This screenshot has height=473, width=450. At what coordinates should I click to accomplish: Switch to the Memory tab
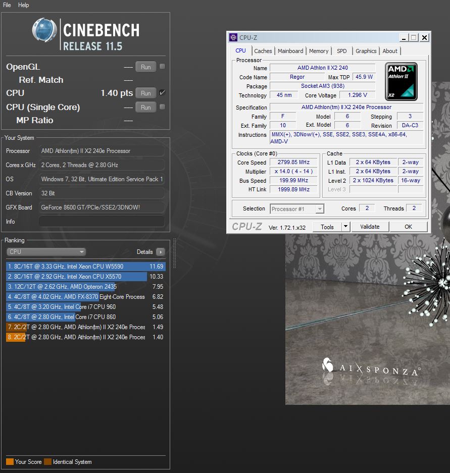(318, 51)
